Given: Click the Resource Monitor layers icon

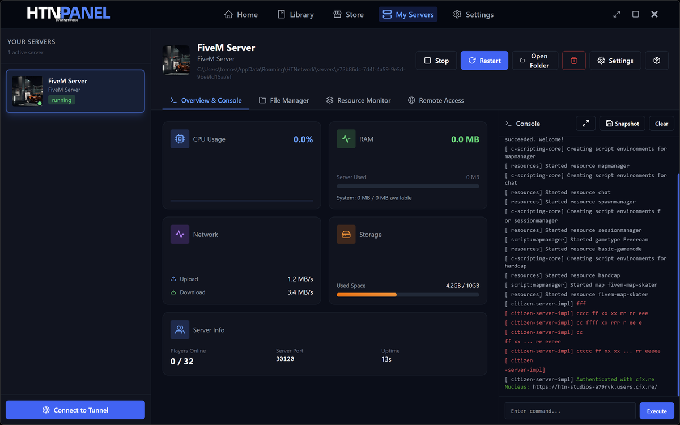Looking at the screenshot, I should 330,100.
